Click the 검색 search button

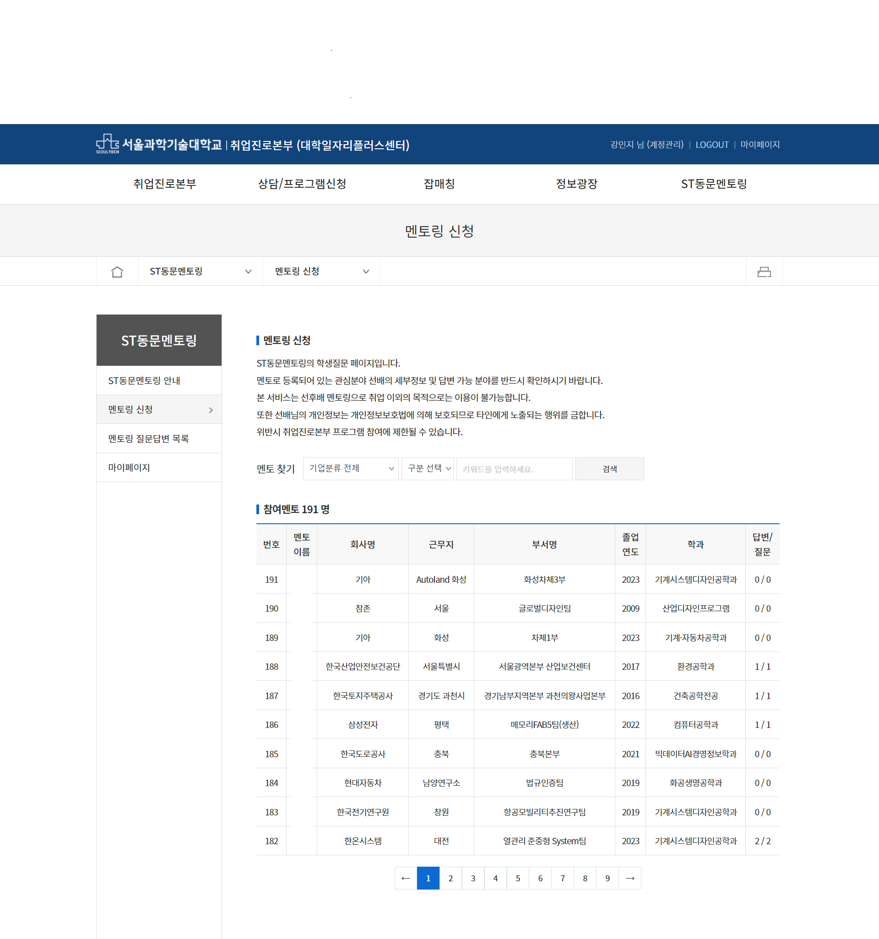click(609, 468)
